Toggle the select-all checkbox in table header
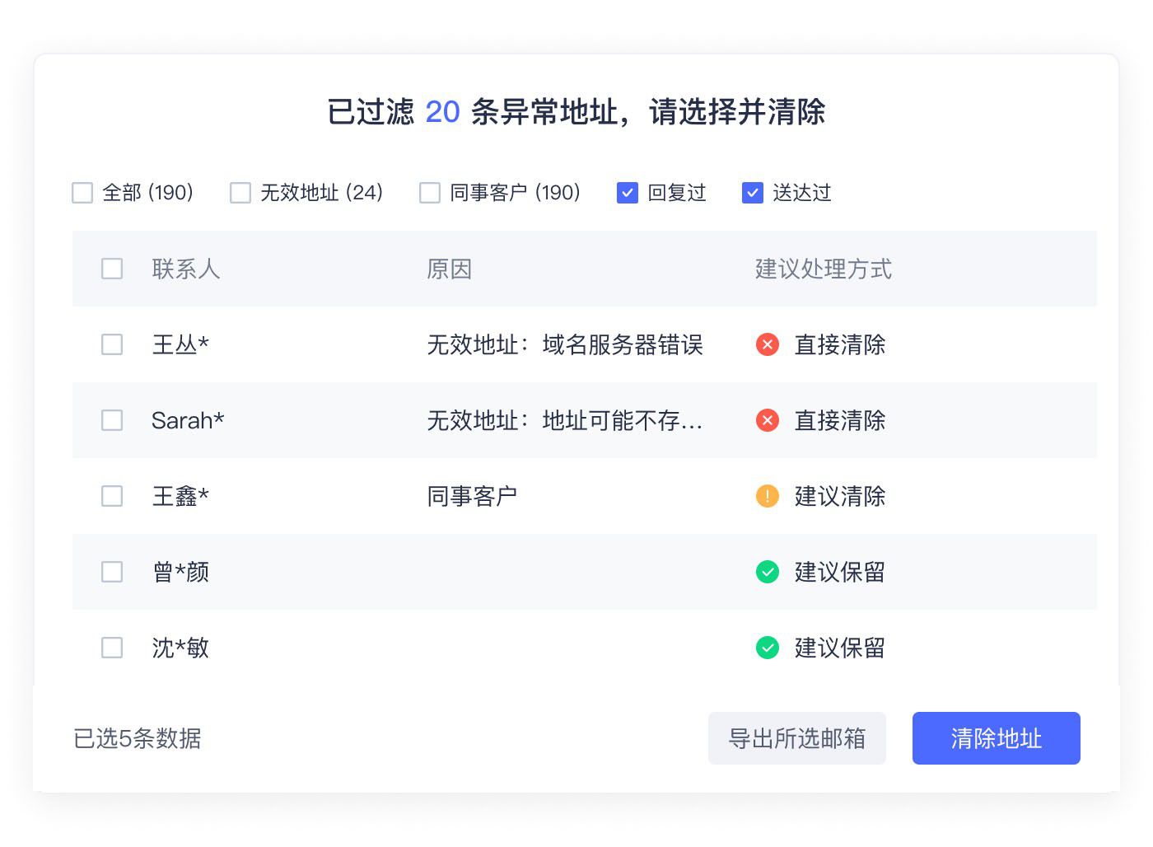The width and height of the screenshot is (1153, 847). pos(111,268)
